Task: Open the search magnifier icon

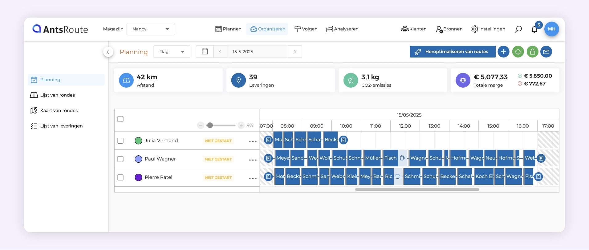Action: pos(518,29)
